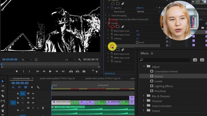207x116 pixels.
Task: Select the Hand tool
Action: tap(3, 111)
